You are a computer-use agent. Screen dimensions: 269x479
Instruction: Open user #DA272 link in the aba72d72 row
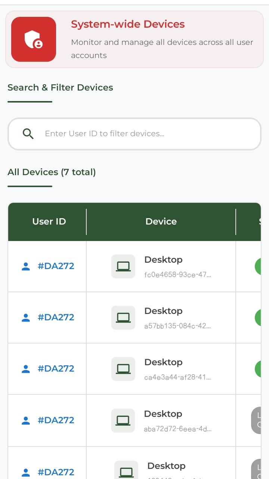[x=56, y=420]
